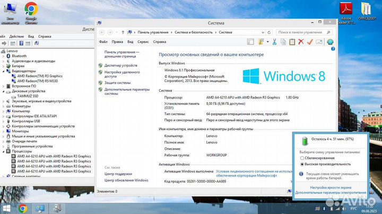382x214 pixels.
Task: Open Google Chrome desktop shortcut
Action: point(31,13)
